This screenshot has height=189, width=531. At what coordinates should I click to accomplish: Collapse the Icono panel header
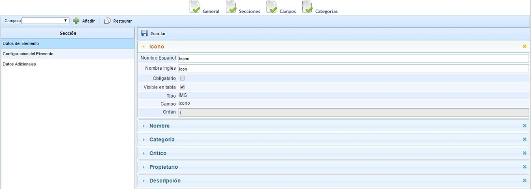coord(334,47)
